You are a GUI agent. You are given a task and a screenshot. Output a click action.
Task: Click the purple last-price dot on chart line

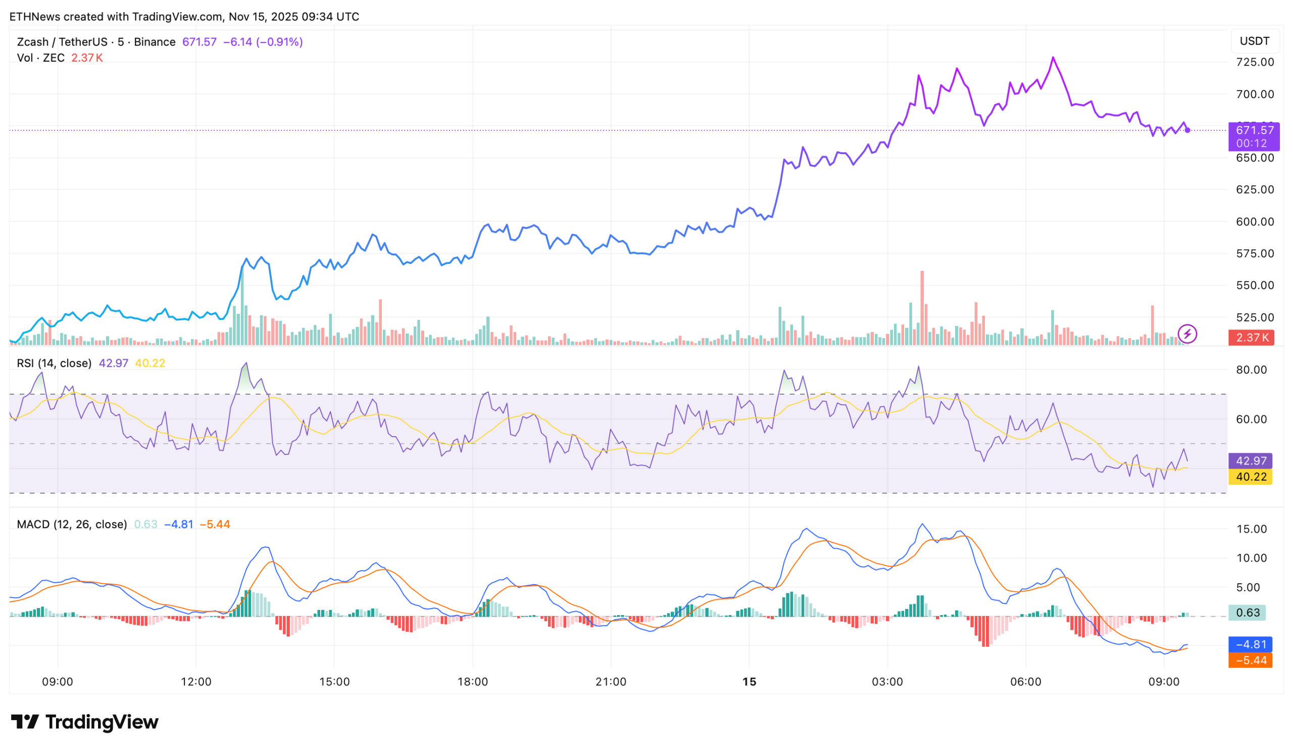(1187, 130)
